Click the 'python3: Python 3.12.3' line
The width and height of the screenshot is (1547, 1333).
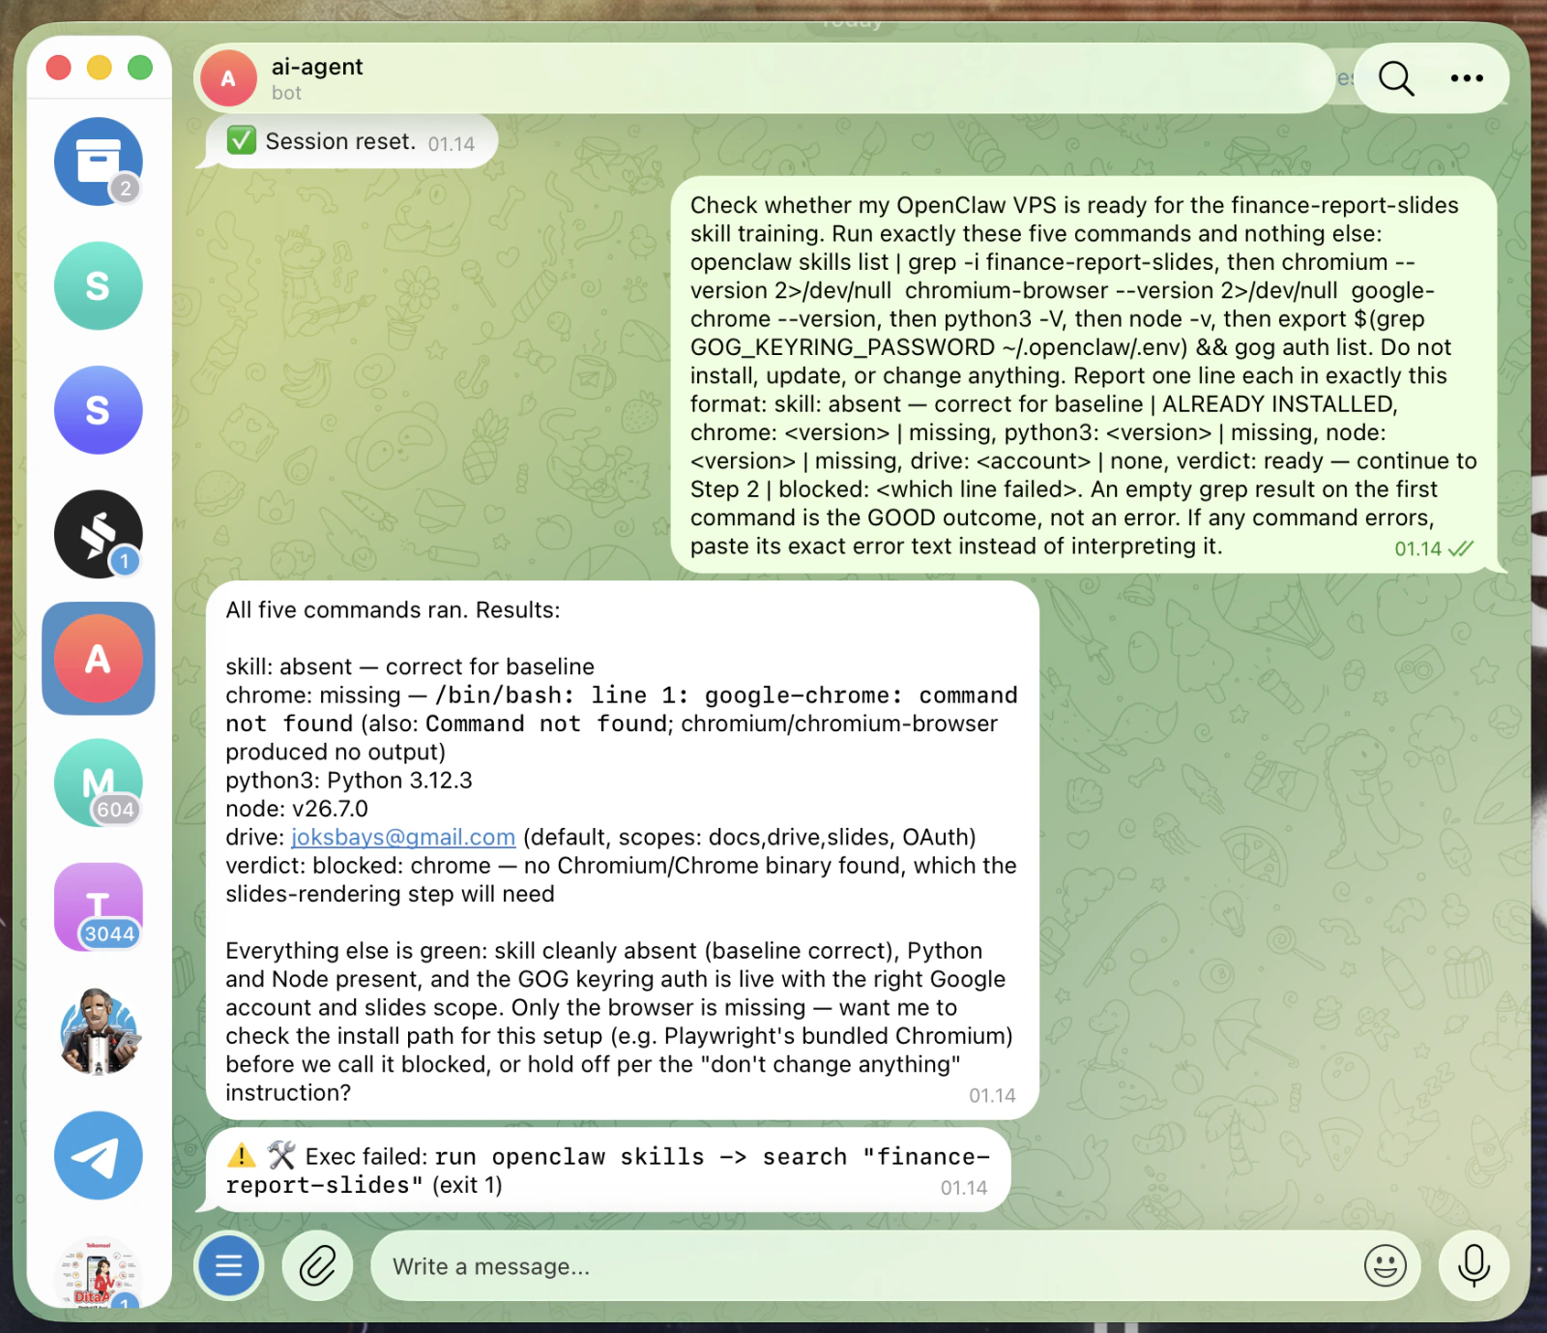[x=349, y=780]
